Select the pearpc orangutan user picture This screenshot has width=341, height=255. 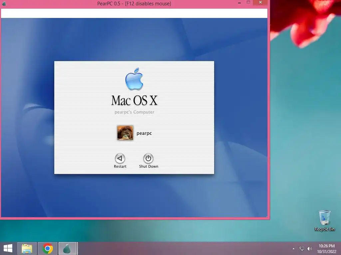(125, 133)
